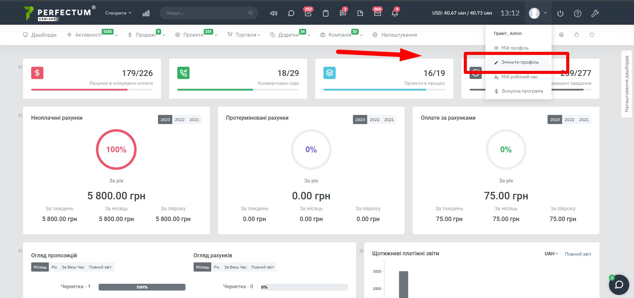634x298 pixels.
Task: Select Рік in Огляд пропозицій
Action: point(54,267)
